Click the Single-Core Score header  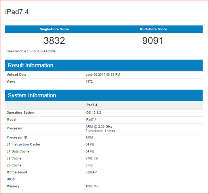pyautogui.click(x=55, y=29)
